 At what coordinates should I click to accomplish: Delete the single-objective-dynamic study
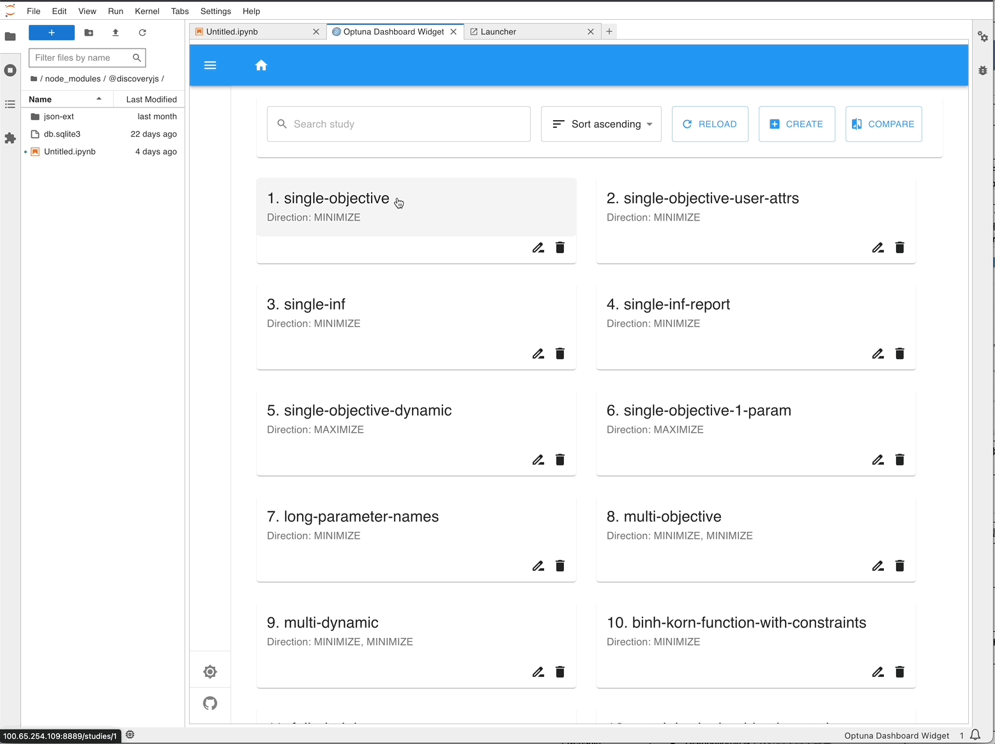pos(560,460)
